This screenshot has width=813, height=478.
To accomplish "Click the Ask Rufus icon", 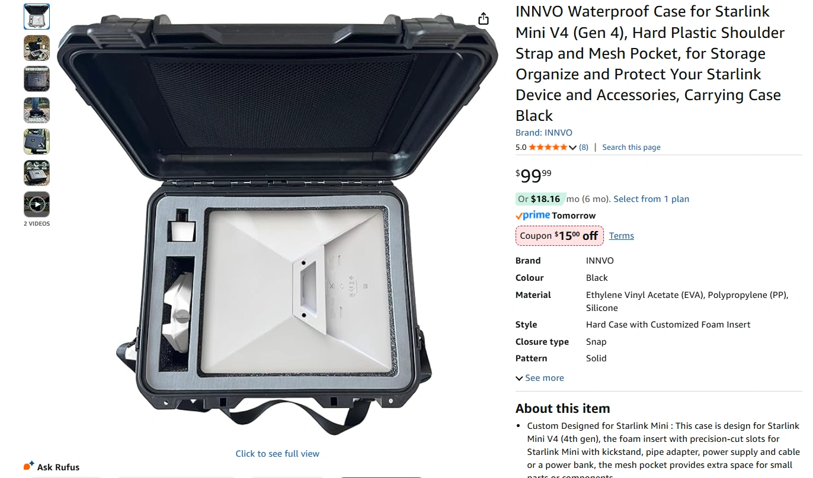I will [x=28, y=466].
